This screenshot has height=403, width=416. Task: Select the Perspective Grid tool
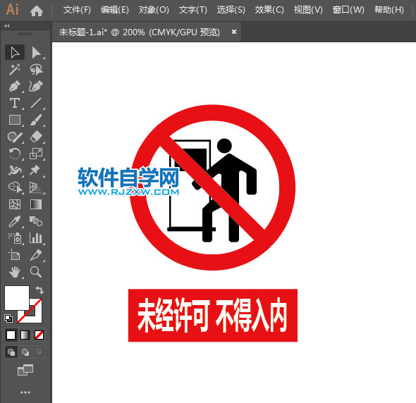coord(36,187)
